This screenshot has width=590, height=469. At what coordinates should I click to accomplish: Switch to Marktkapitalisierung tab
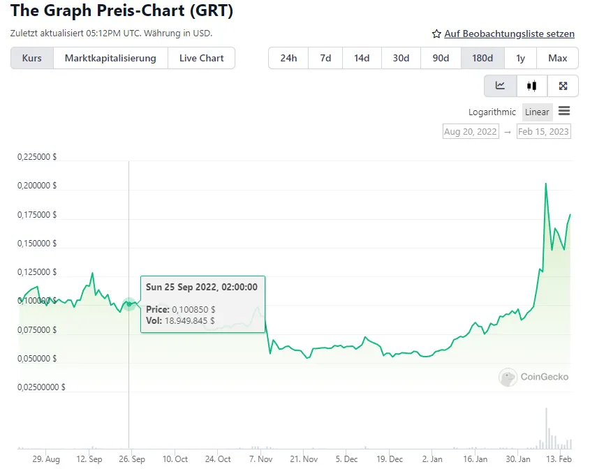(x=110, y=58)
